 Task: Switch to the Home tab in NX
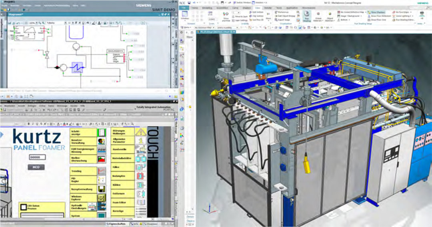pyautogui.click(x=195, y=8)
